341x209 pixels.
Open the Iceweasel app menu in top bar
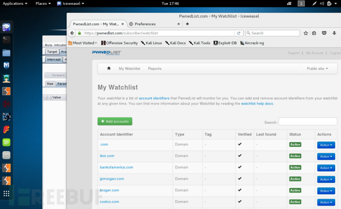coord(71,3)
